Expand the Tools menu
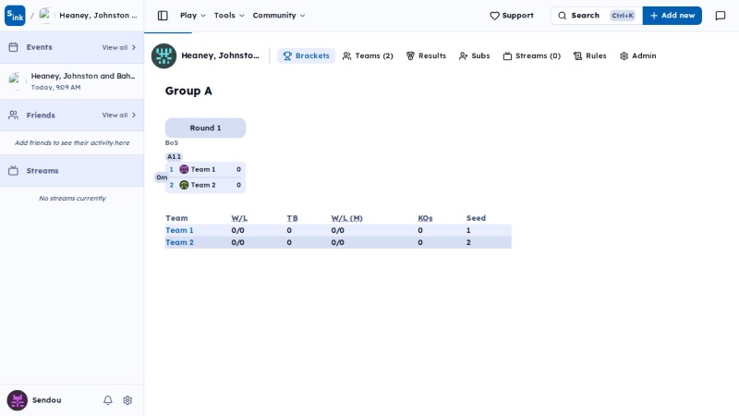 pyautogui.click(x=229, y=16)
